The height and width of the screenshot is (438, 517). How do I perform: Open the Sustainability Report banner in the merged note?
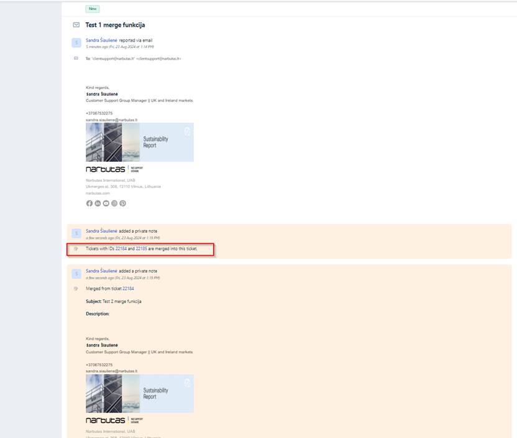coord(140,393)
